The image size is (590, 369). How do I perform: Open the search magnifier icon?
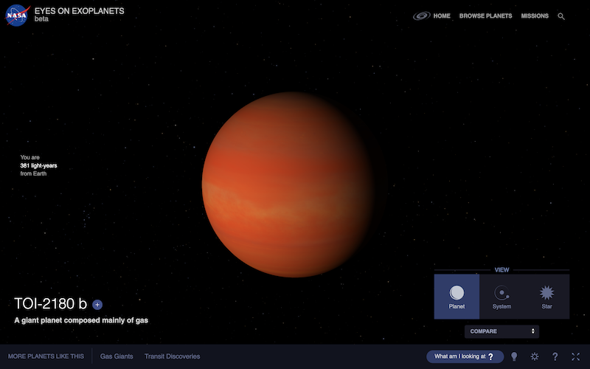(x=561, y=16)
